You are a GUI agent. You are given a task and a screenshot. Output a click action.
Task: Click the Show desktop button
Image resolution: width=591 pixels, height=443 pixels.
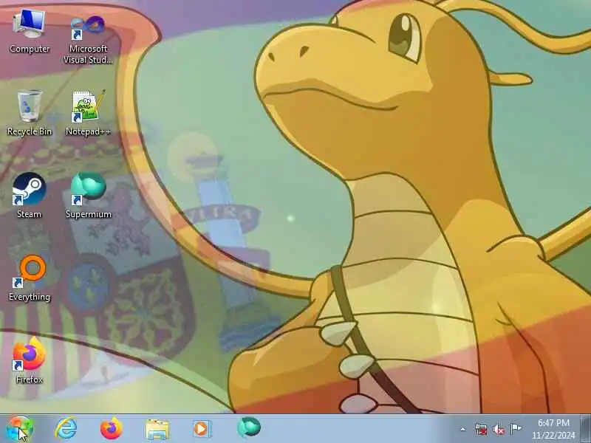[585, 429]
